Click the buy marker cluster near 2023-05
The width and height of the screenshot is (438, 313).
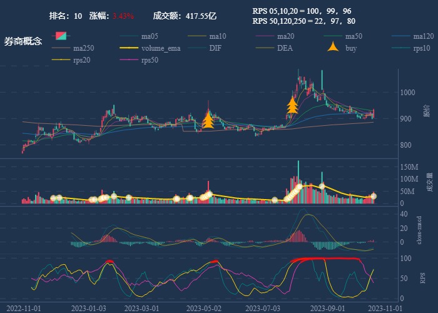208,119
